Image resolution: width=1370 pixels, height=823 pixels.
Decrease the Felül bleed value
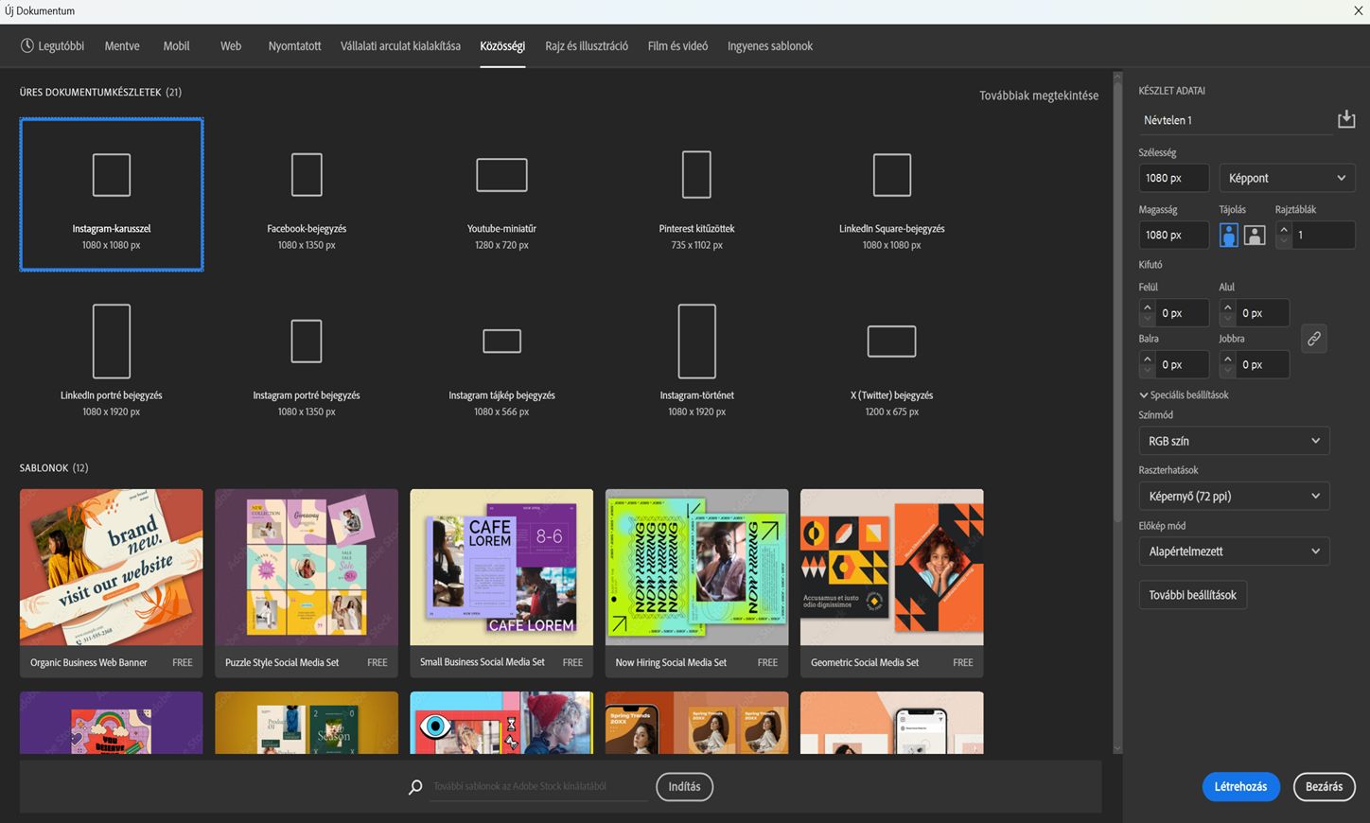point(1148,320)
